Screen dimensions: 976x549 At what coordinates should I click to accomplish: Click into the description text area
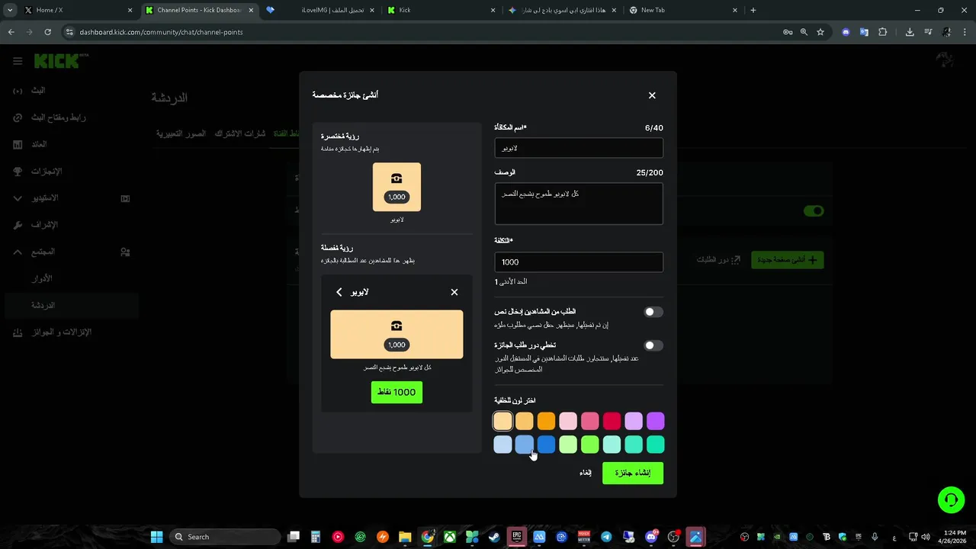click(x=579, y=204)
